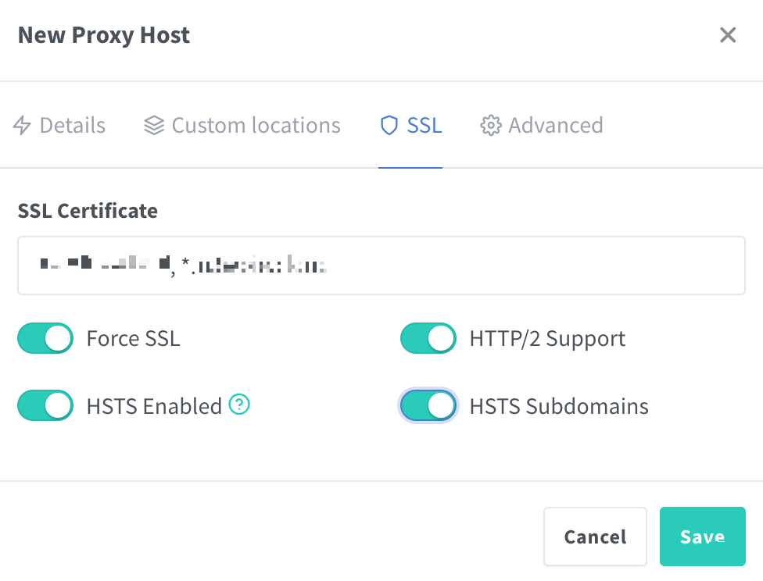Screen dimensions: 763x581
Task: Toggle the HSTS Enabled switch
Action: 45,406
